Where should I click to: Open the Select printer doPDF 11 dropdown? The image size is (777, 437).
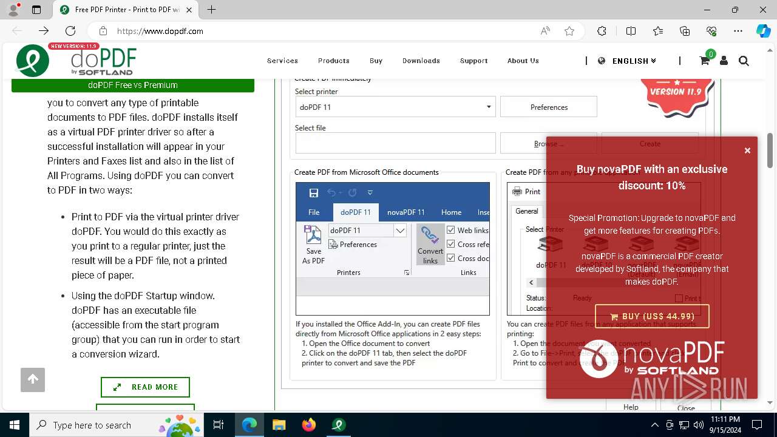tap(395, 107)
